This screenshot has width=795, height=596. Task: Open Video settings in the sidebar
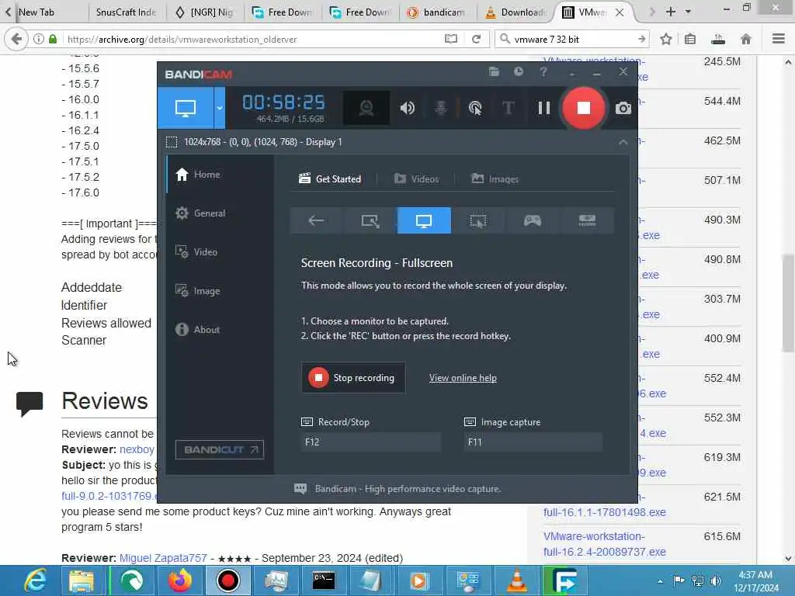(219, 252)
